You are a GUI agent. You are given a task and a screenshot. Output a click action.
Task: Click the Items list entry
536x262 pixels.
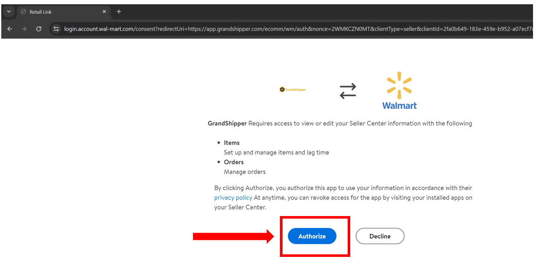231,142
